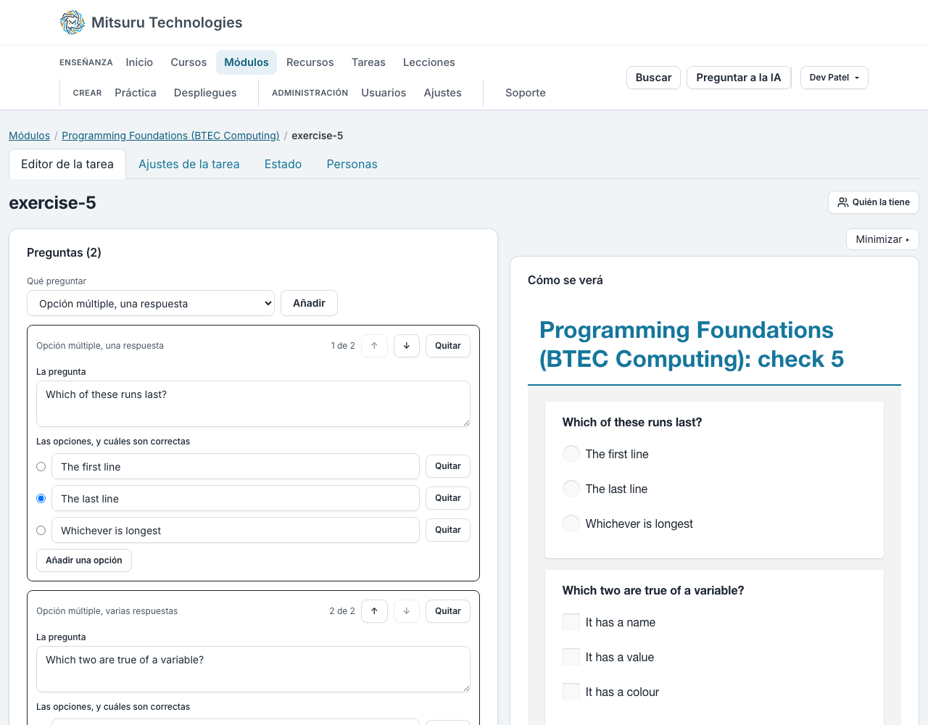Remove 'Whichever is longest' option with Quitar
This screenshot has height=725, width=928.
click(448, 530)
